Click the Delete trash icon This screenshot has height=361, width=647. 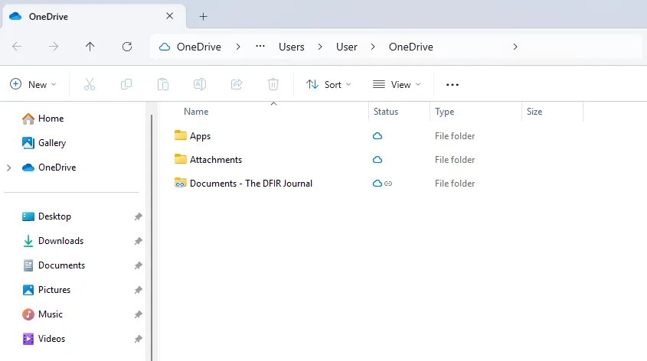(273, 84)
